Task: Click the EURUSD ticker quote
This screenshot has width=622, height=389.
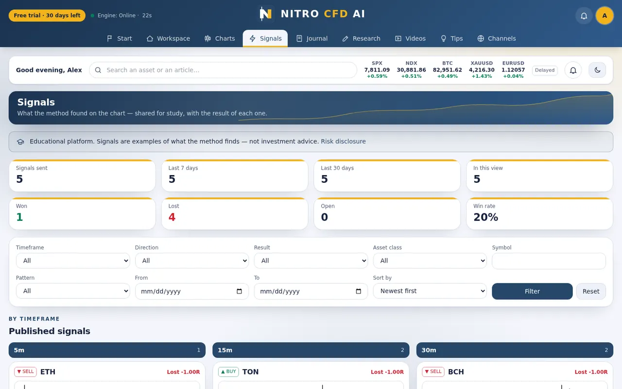Action: [513, 70]
